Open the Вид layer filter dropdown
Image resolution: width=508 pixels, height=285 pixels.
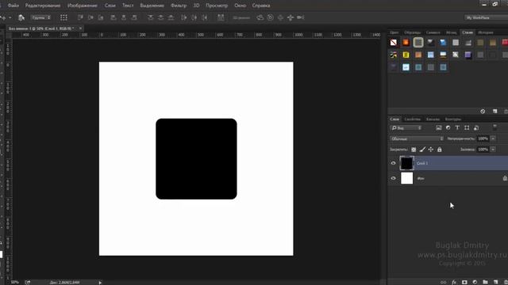click(x=406, y=128)
